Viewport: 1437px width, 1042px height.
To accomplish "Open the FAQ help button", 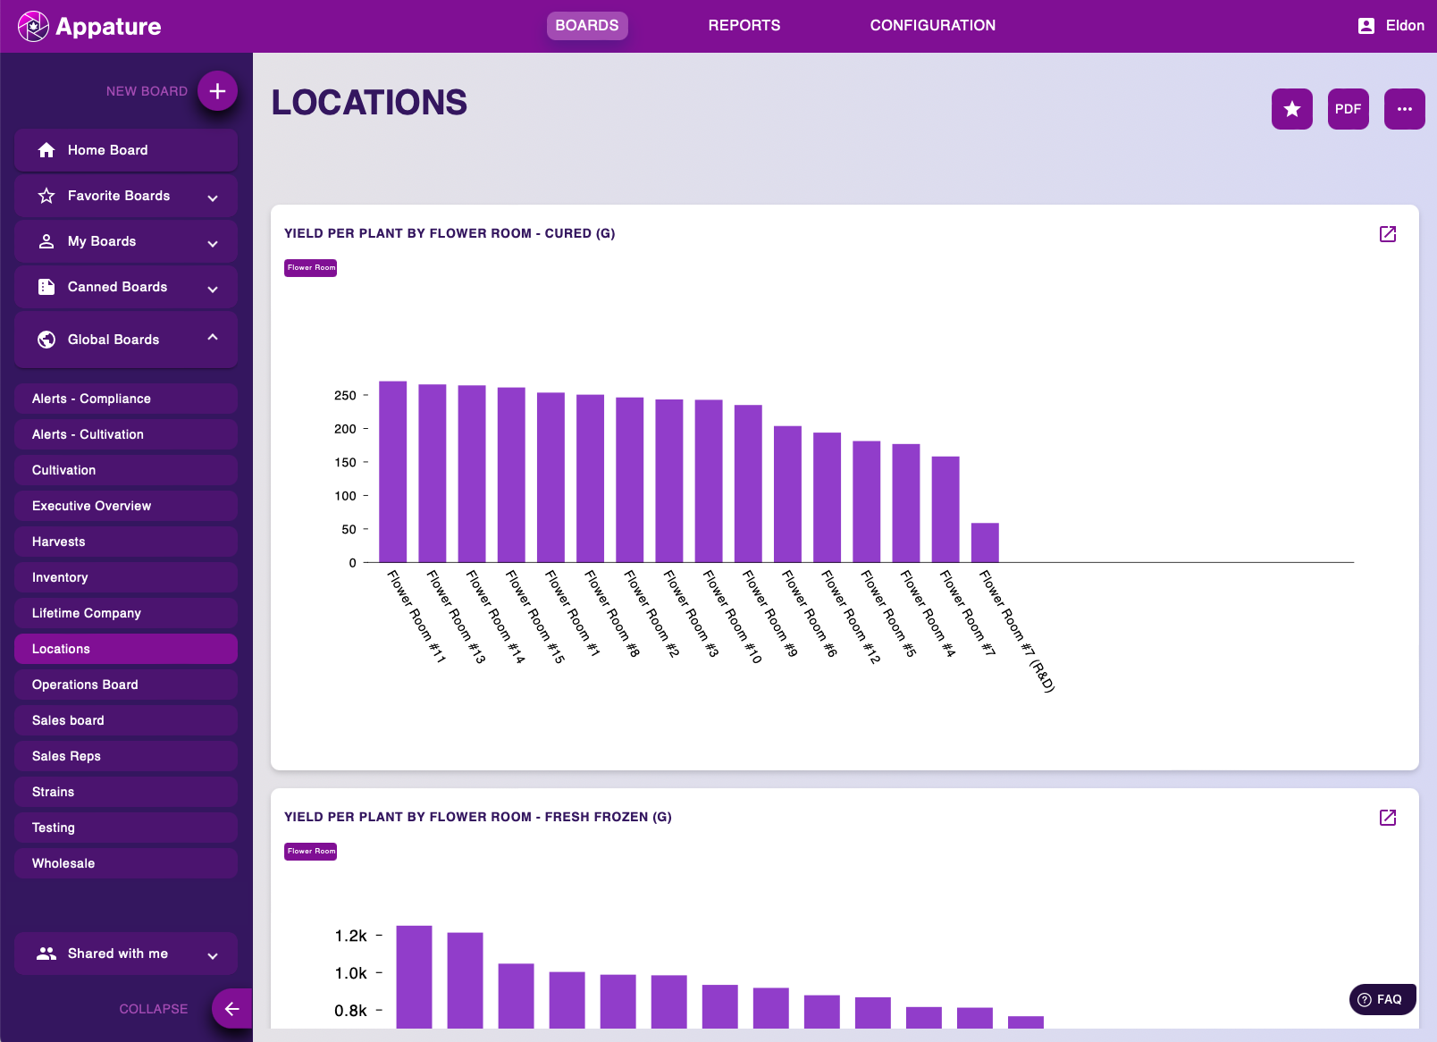I will coord(1382,999).
